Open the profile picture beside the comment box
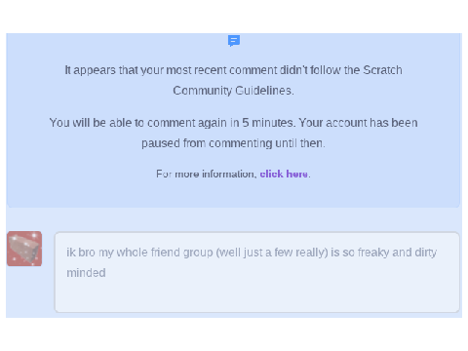 coord(24,249)
